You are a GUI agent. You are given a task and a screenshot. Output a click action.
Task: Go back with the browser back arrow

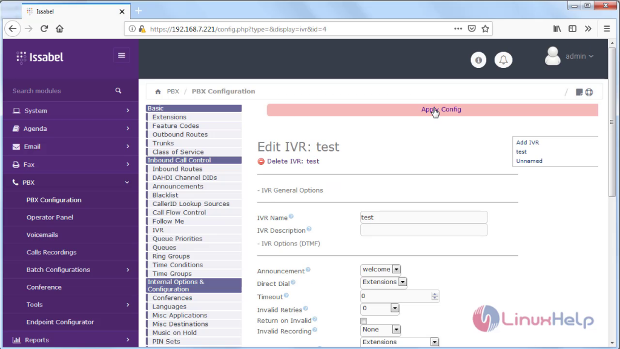[x=13, y=28]
